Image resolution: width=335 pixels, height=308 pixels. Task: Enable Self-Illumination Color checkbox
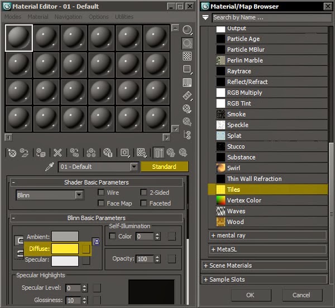pos(112,236)
